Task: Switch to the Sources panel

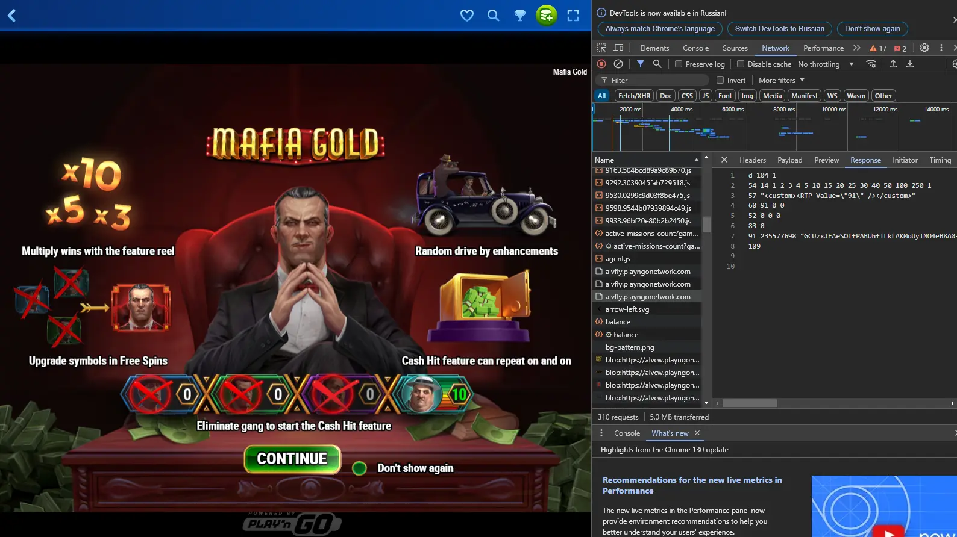Action: coord(735,48)
